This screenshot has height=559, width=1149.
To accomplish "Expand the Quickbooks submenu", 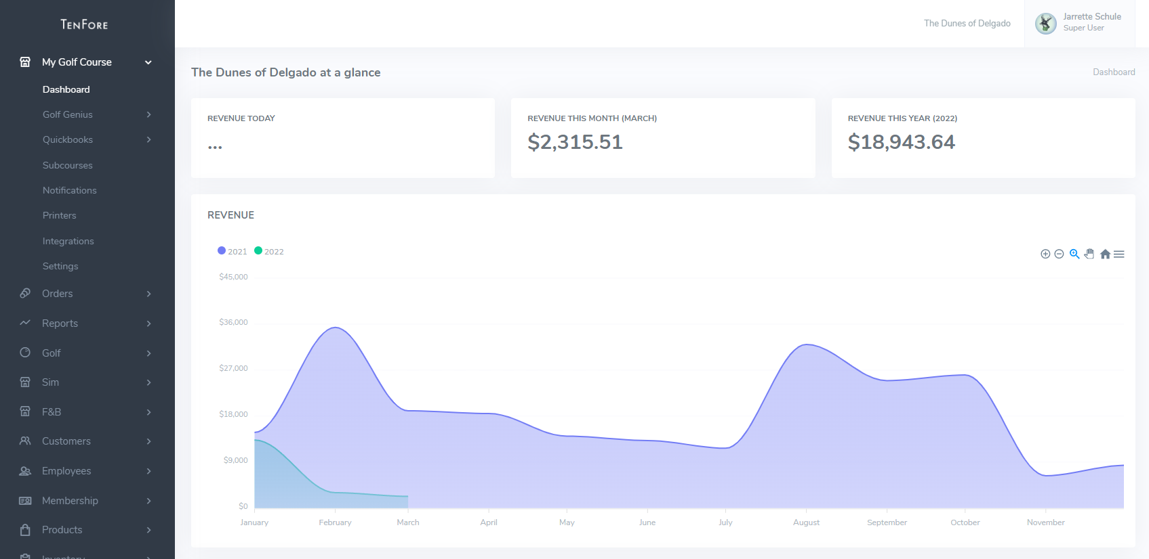I will click(x=96, y=140).
